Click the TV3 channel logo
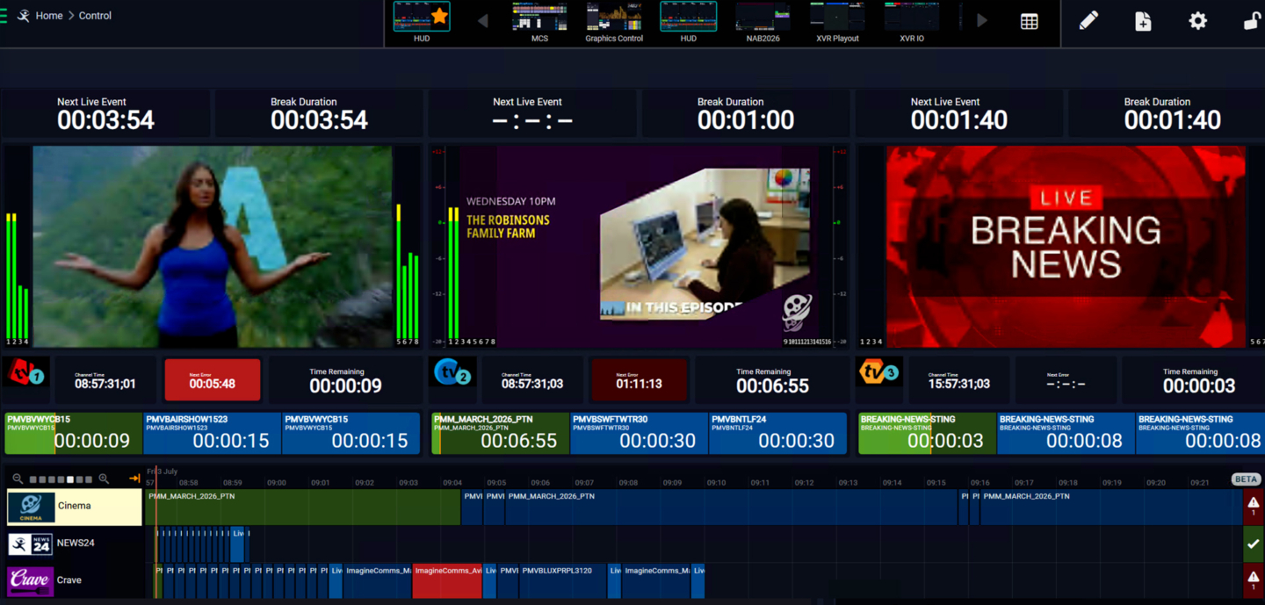This screenshot has height=605, width=1265. [x=879, y=372]
